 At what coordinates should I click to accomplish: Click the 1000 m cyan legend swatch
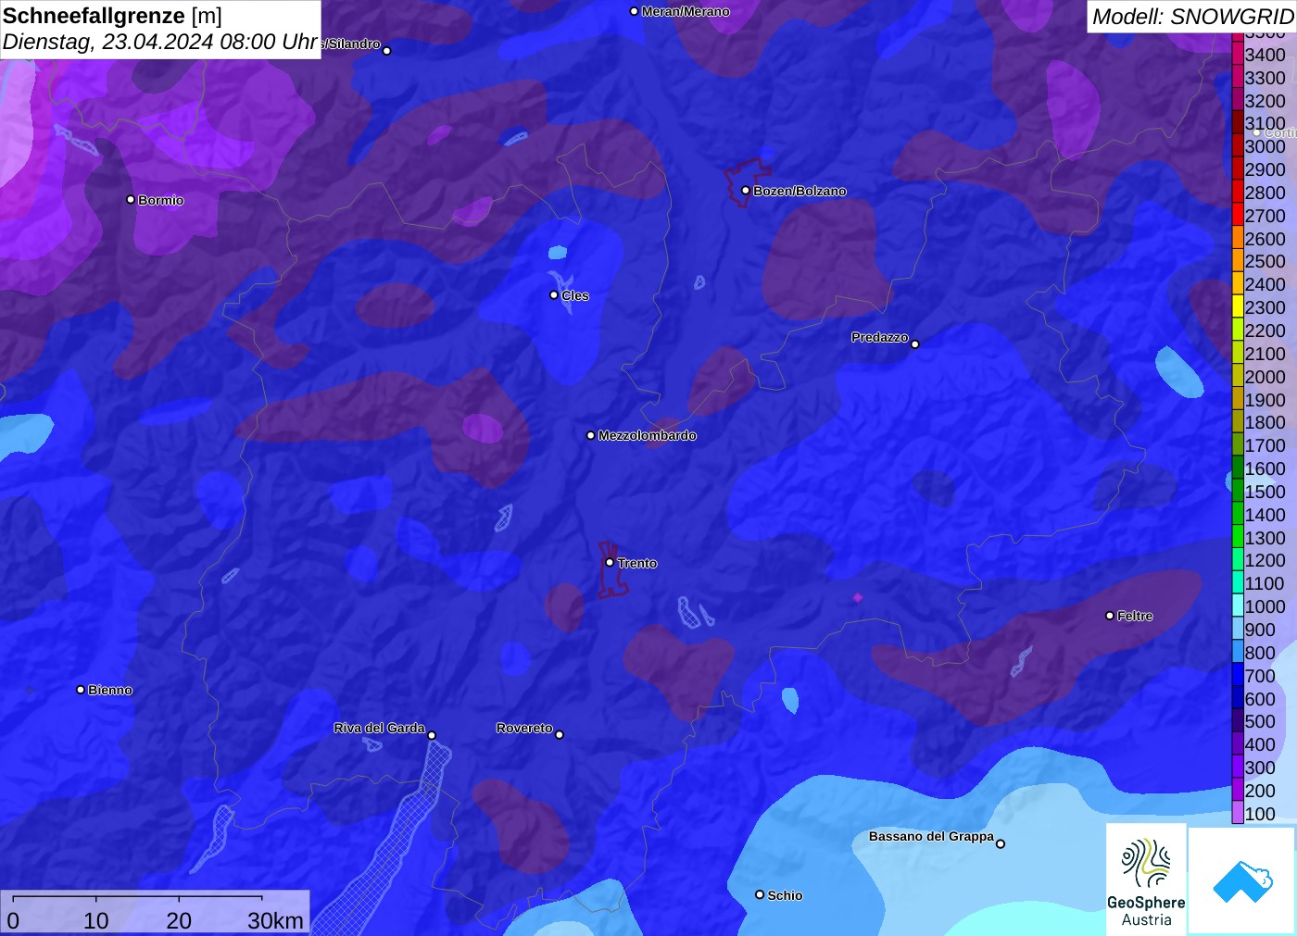1238,606
